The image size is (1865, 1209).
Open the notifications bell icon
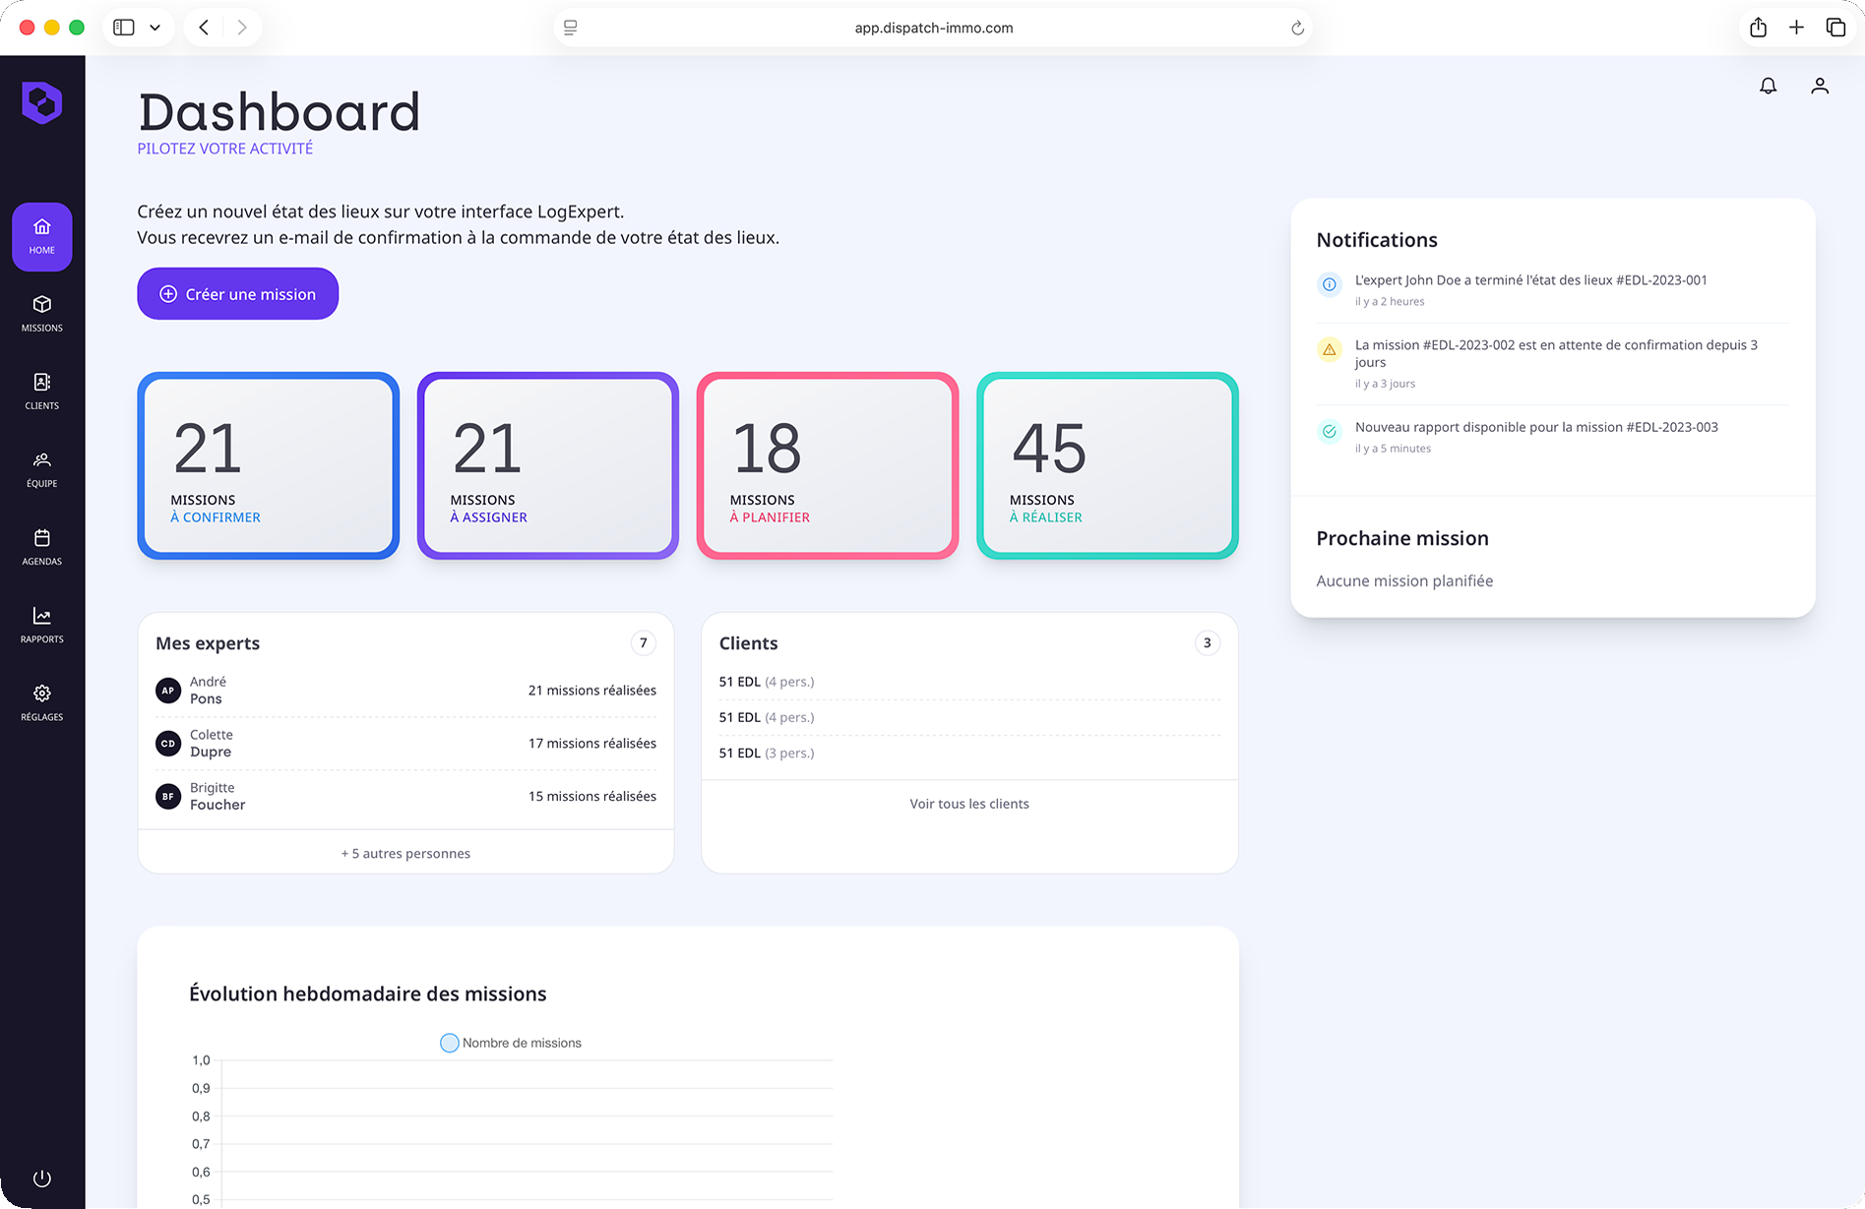pos(1768,87)
